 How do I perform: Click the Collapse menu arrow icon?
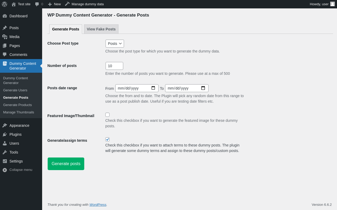point(5,170)
